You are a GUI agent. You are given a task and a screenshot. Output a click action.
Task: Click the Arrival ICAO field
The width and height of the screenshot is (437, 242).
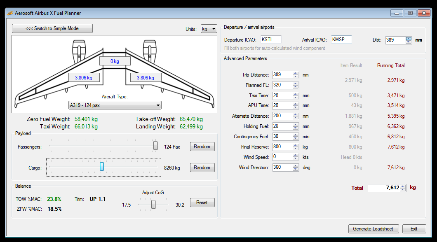(341, 40)
